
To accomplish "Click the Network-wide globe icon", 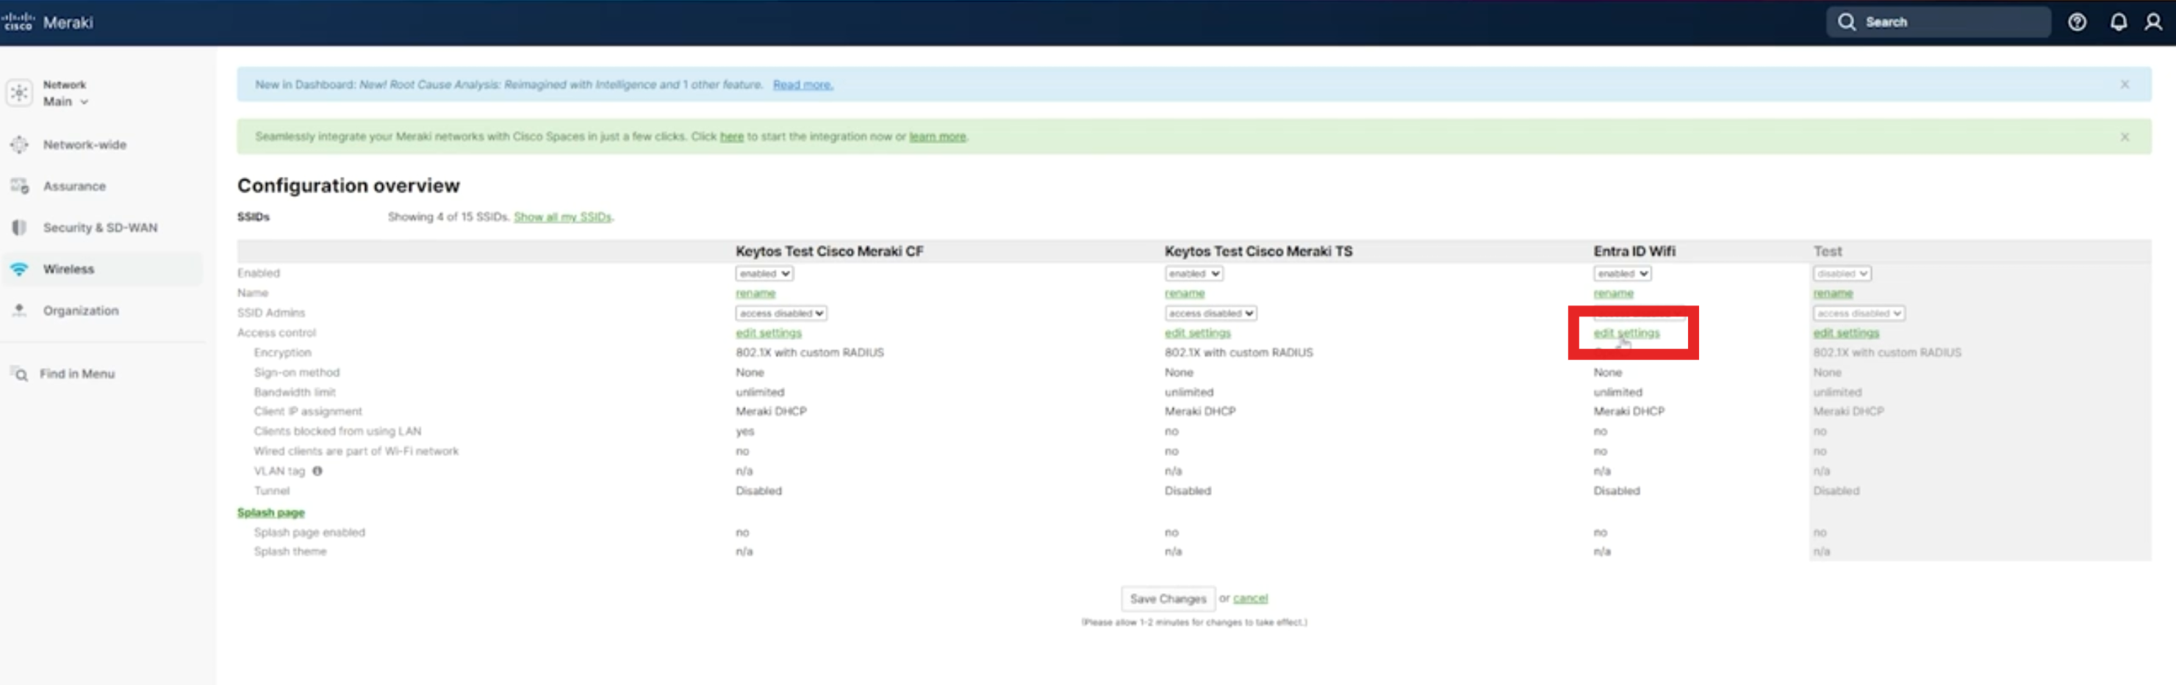I will coord(18,145).
